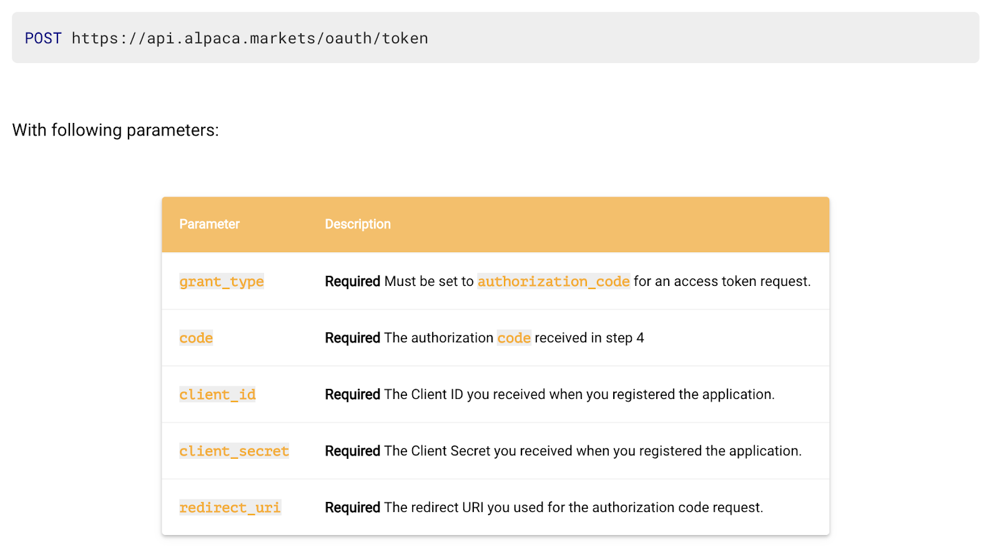
Task: Click the Parameter column header
Action: [209, 224]
